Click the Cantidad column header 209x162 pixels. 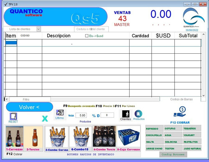click(140, 36)
